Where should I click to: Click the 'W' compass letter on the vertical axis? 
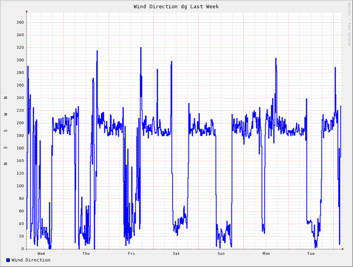[x=6, y=114]
